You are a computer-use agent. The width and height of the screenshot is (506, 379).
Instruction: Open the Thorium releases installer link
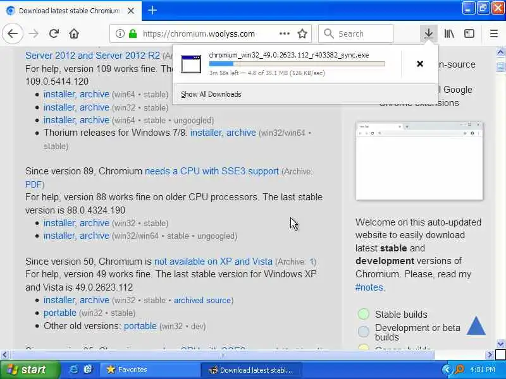click(x=206, y=133)
